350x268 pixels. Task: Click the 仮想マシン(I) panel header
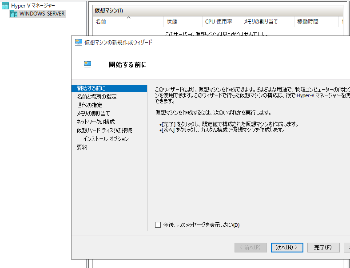[x=218, y=11]
